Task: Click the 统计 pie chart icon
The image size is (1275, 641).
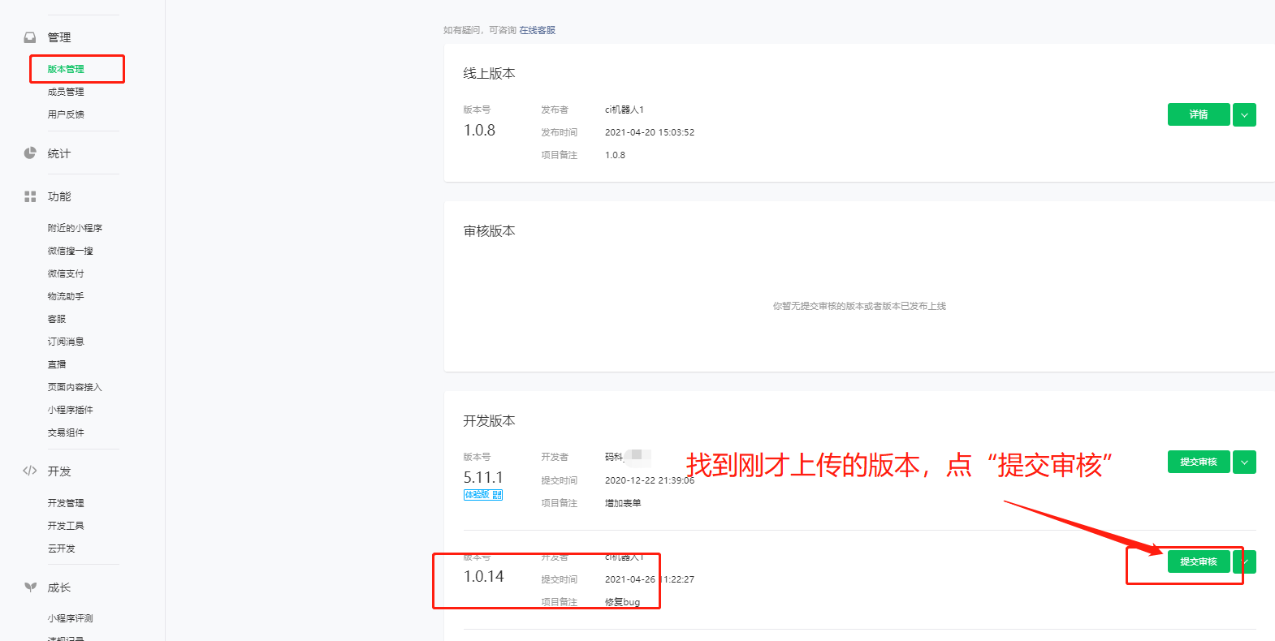Action: pyautogui.click(x=30, y=153)
